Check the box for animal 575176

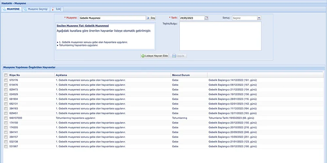[x=6, y=80]
